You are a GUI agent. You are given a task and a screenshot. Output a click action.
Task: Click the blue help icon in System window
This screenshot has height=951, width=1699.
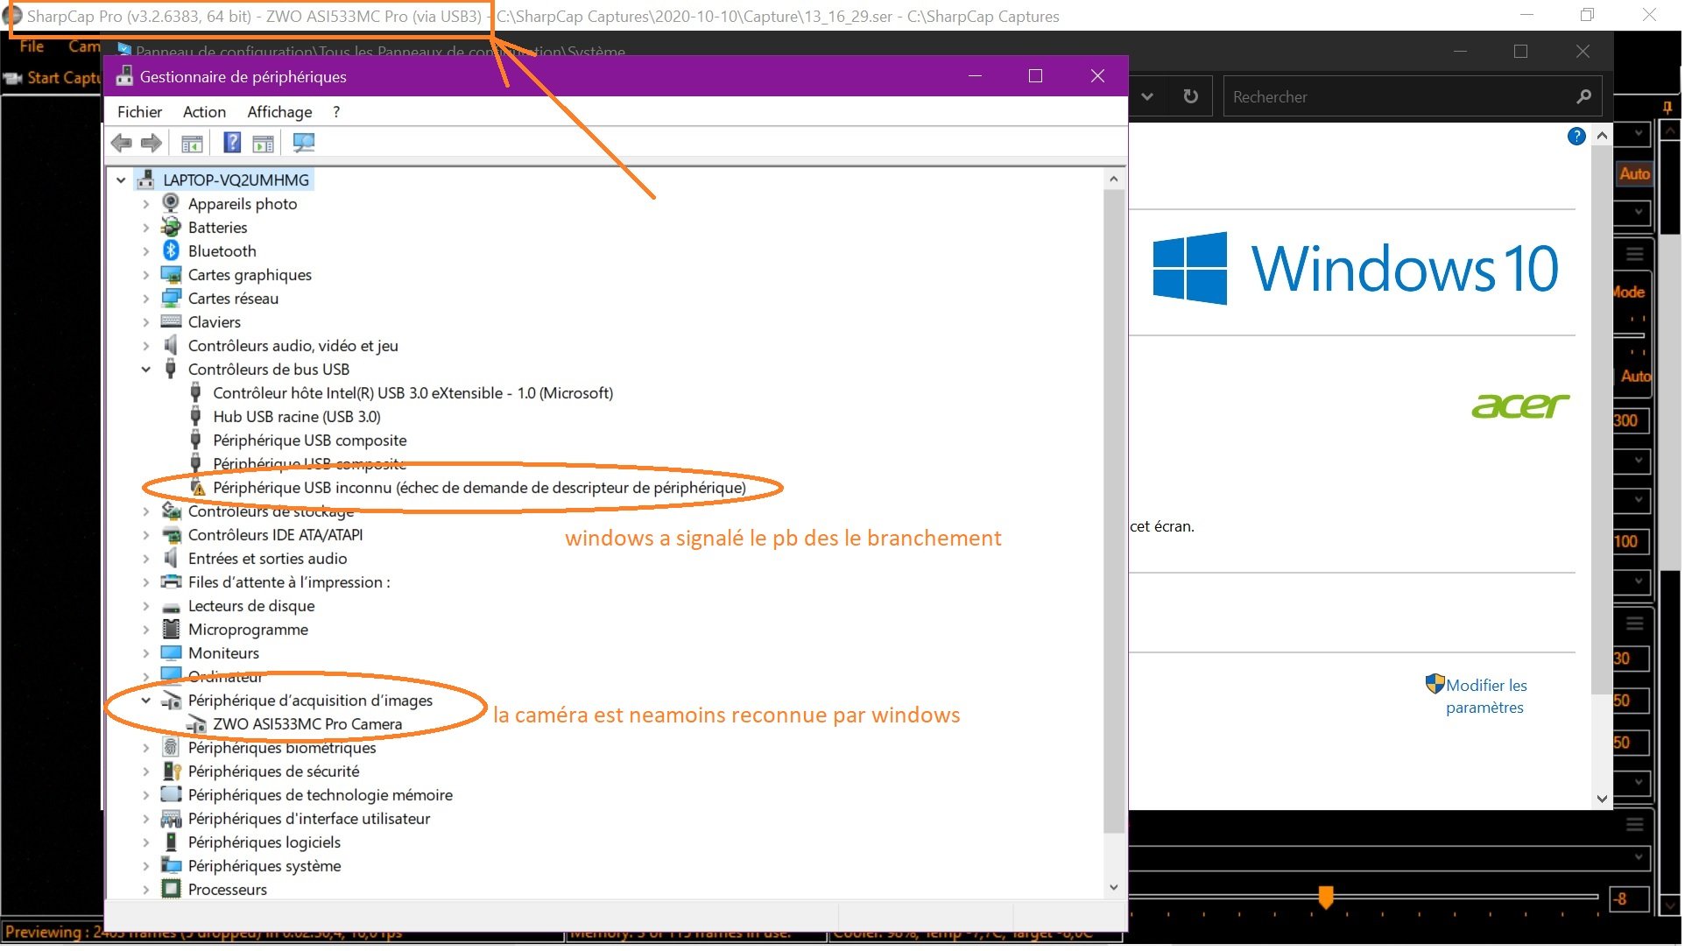click(x=1576, y=136)
